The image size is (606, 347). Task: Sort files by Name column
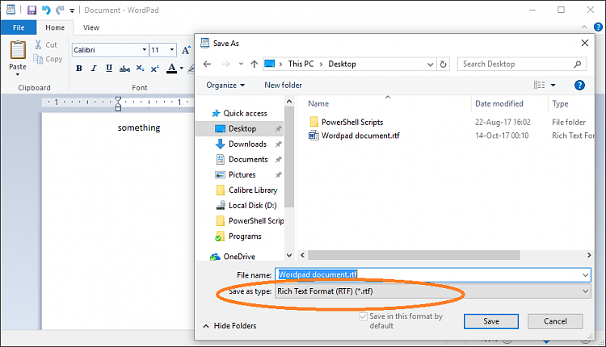[318, 104]
